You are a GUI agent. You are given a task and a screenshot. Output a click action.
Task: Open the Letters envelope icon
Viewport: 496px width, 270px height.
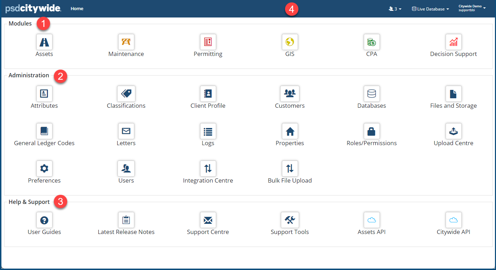pos(126,131)
